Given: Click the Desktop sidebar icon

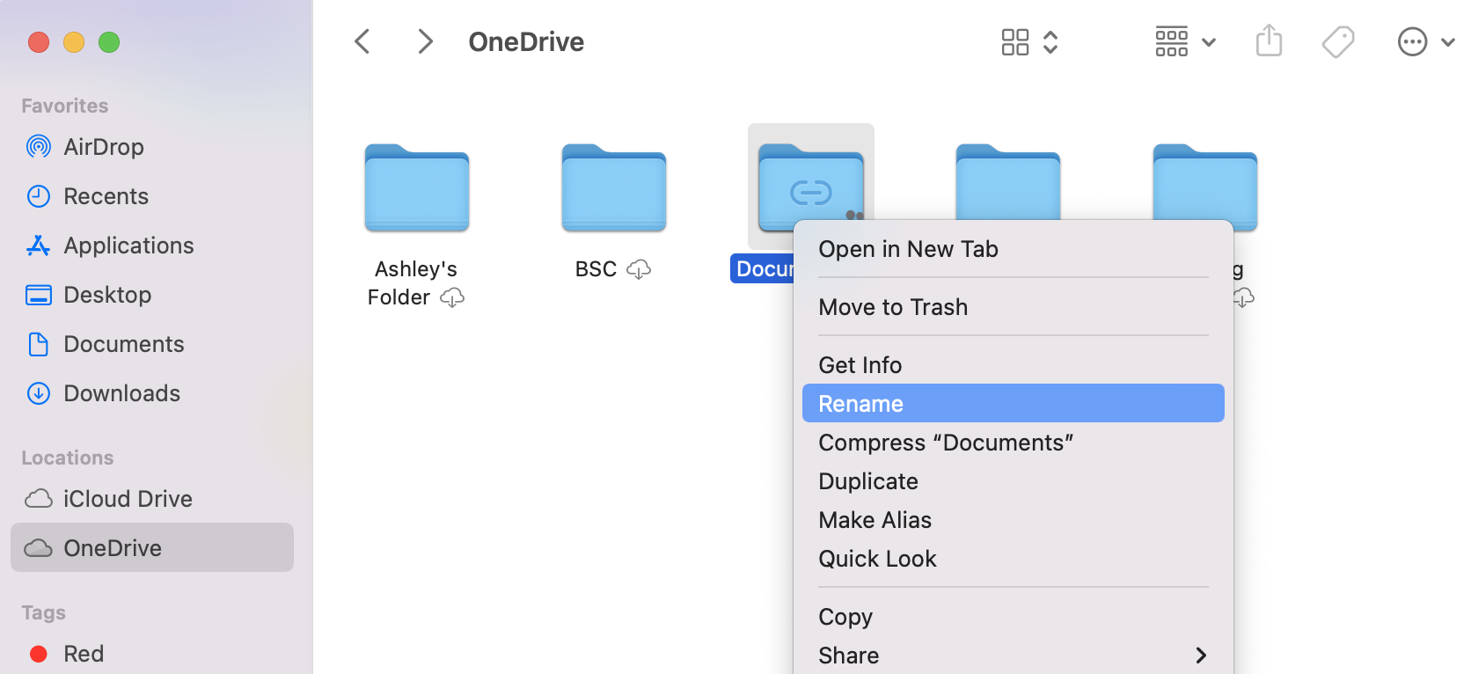Looking at the screenshot, I should pyautogui.click(x=39, y=295).
